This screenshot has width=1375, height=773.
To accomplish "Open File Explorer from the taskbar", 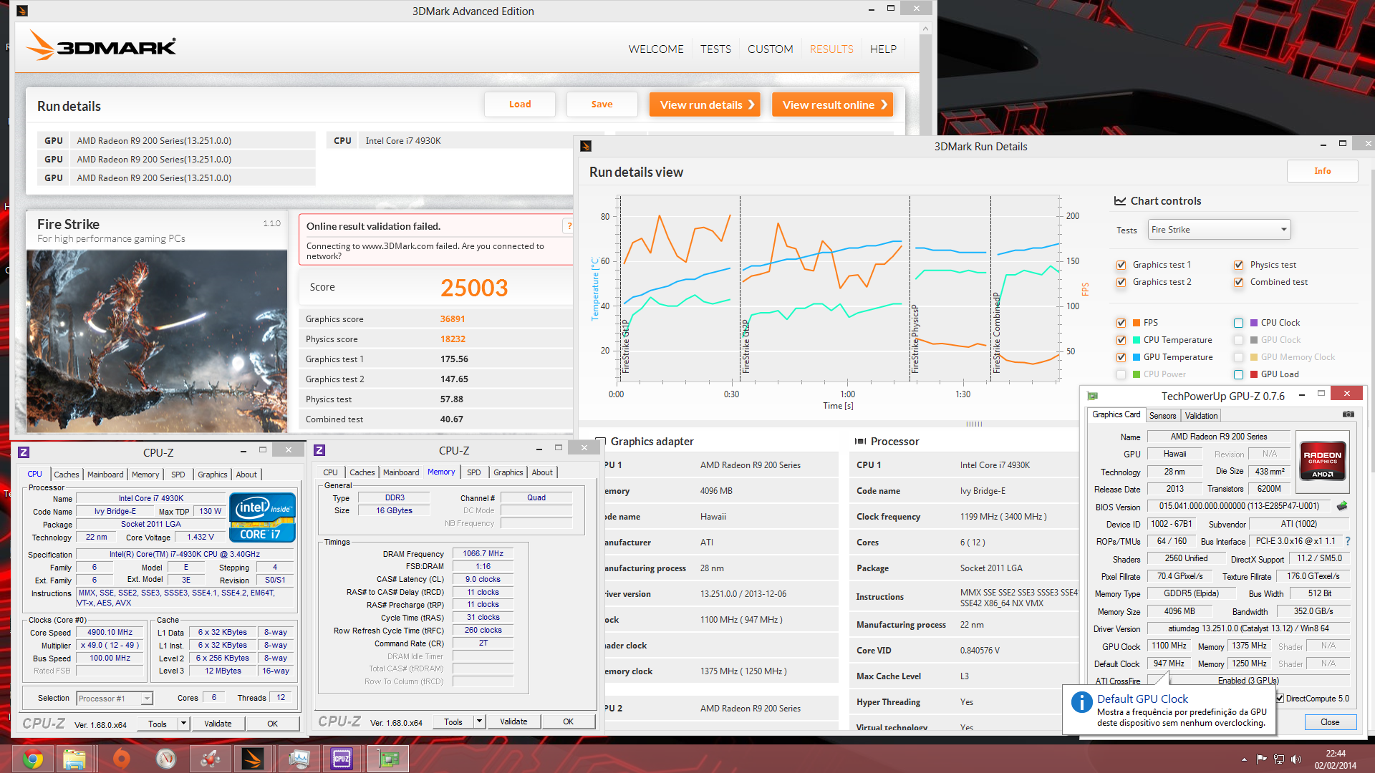I will pyautogui.click(x=74, y=759).
